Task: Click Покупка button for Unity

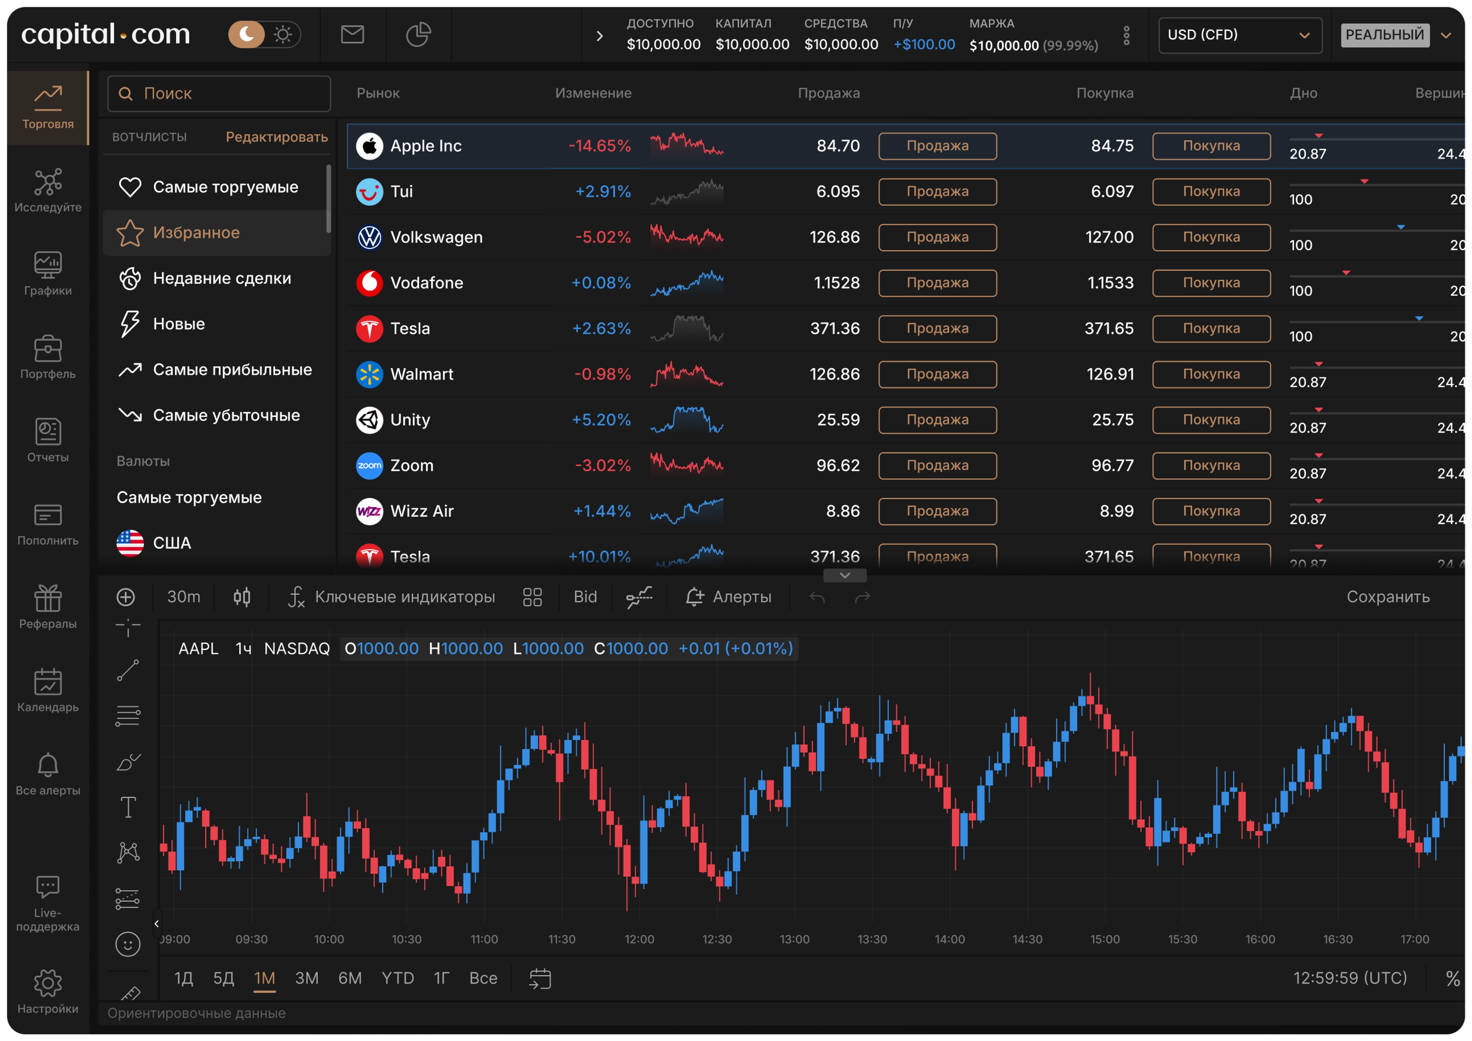Action: 1211,420
